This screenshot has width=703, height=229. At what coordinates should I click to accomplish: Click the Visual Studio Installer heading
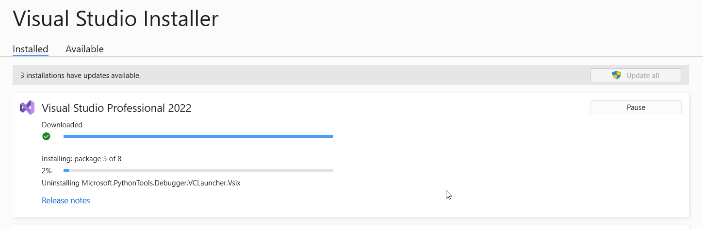[x=115, y=19]
